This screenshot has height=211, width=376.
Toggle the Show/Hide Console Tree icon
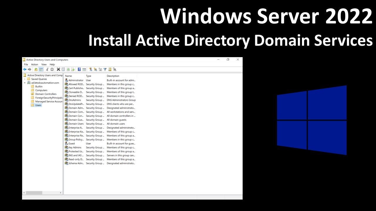pyautogui.click(x=41, y=69)
